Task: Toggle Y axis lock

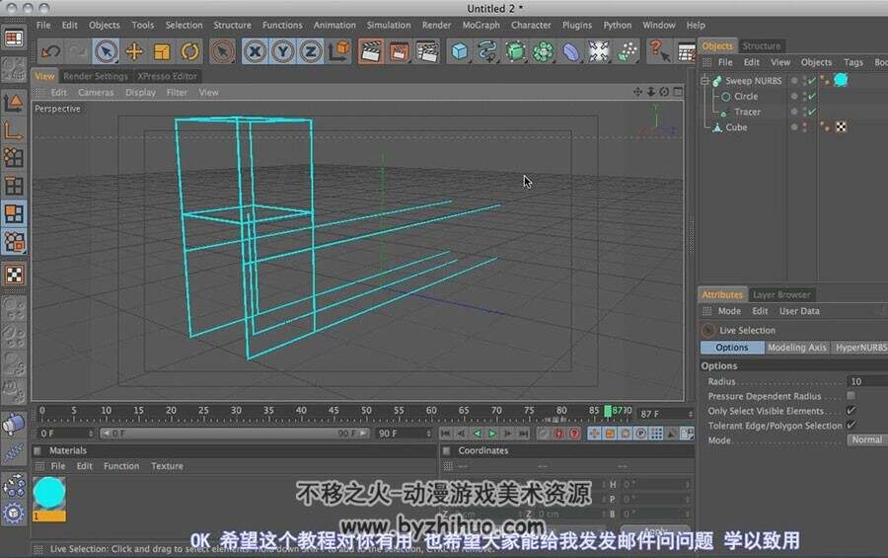Action: [x=282, y=51]
